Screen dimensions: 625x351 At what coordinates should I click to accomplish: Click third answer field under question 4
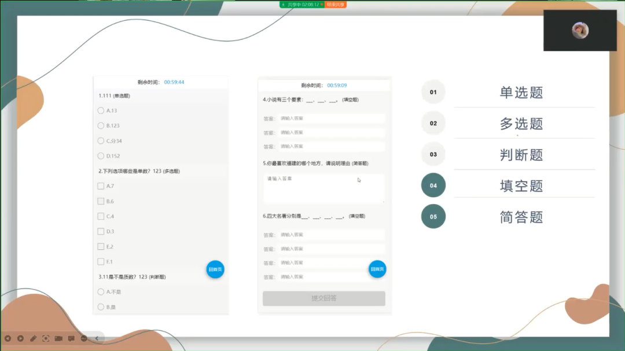(x=331, y=146)
